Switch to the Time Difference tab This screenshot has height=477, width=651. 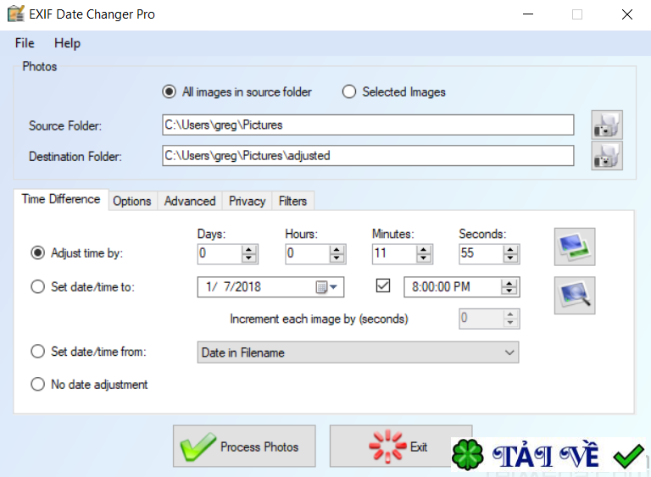(61, 199)
